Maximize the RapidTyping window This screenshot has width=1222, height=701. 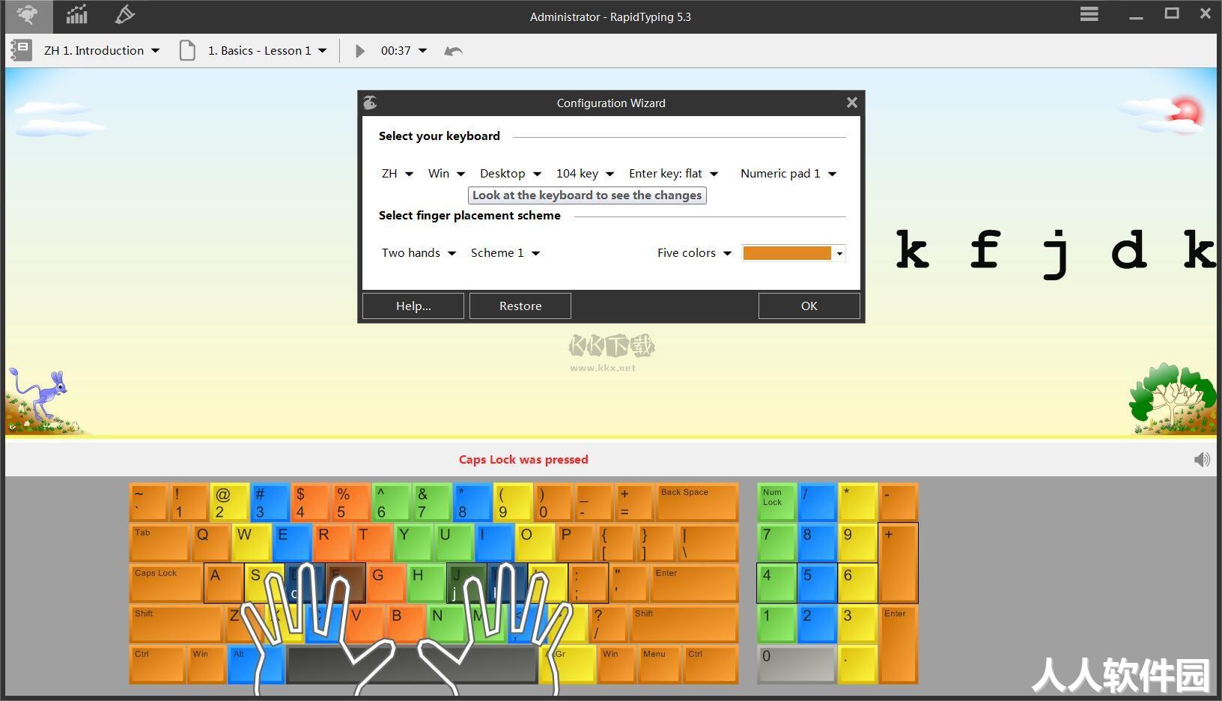(1172, 13)
